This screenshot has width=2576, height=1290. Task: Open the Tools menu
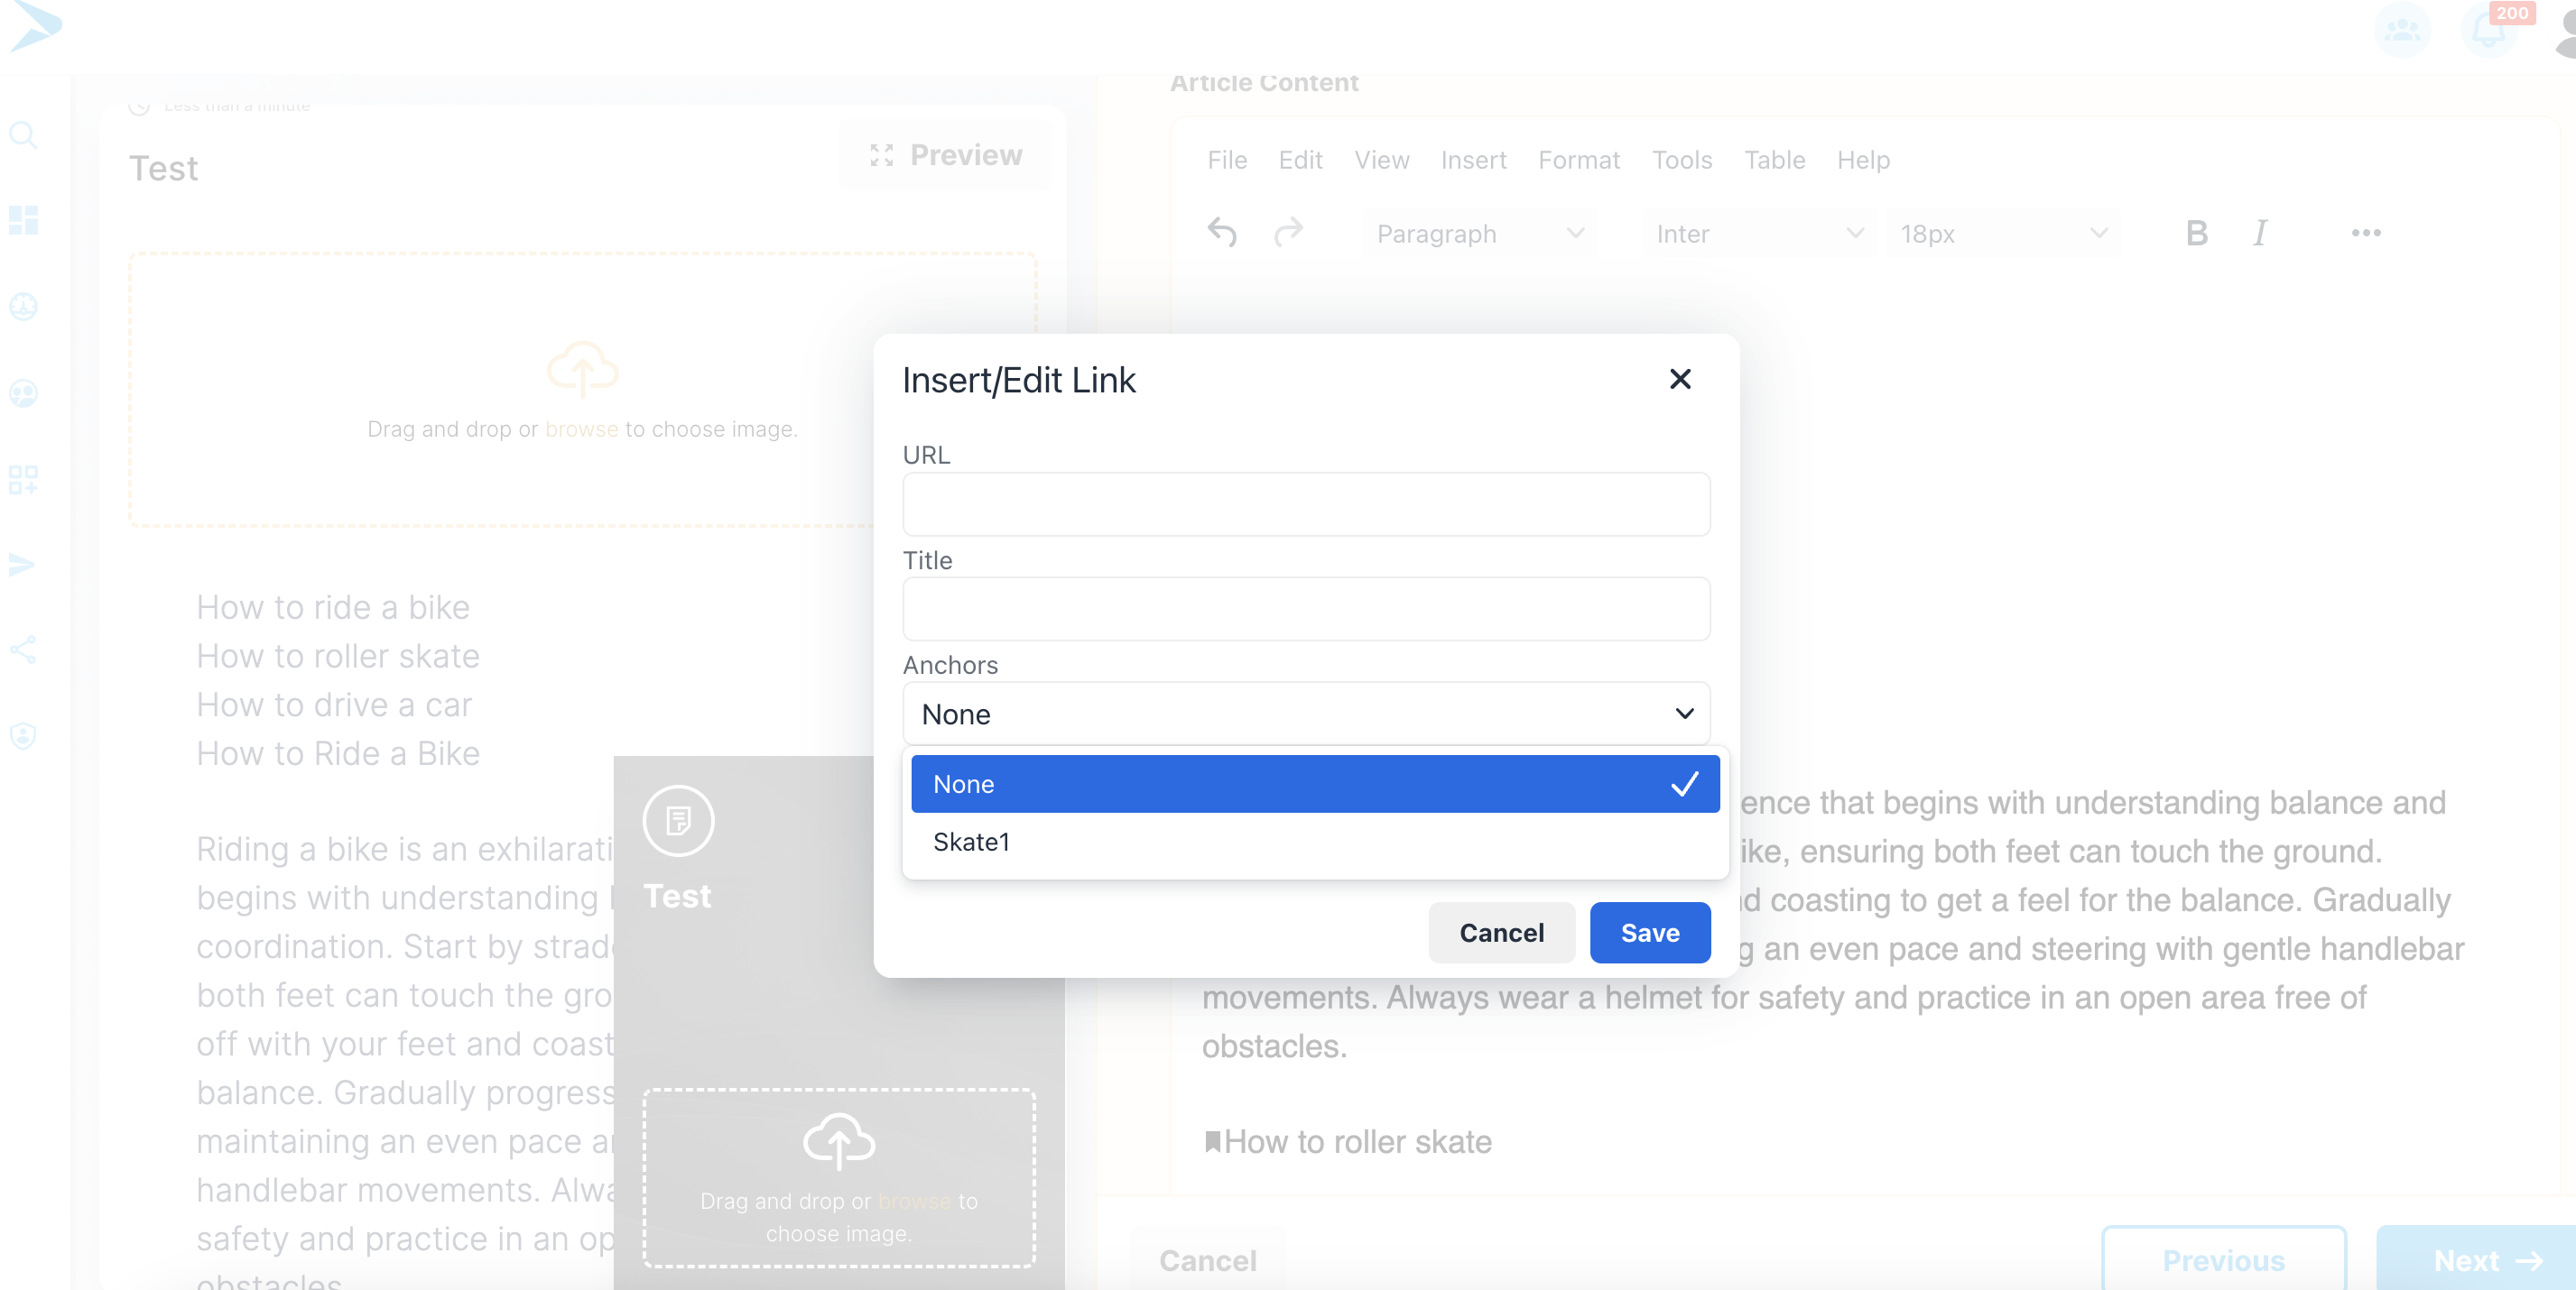pyautogui.click(x=1682, y=160)
